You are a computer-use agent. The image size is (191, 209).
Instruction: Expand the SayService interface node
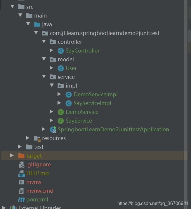click(51, 120)
